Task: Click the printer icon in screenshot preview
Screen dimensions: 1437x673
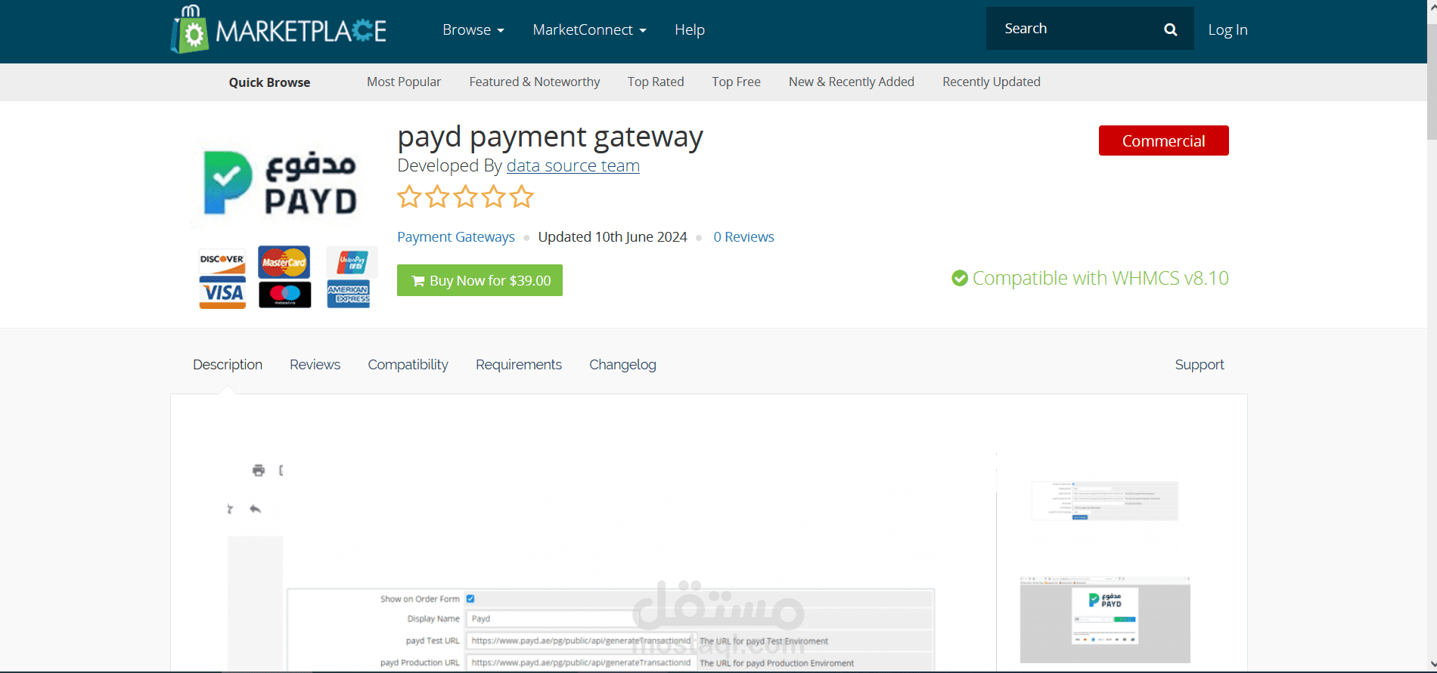Action: (x=259, y=471)
